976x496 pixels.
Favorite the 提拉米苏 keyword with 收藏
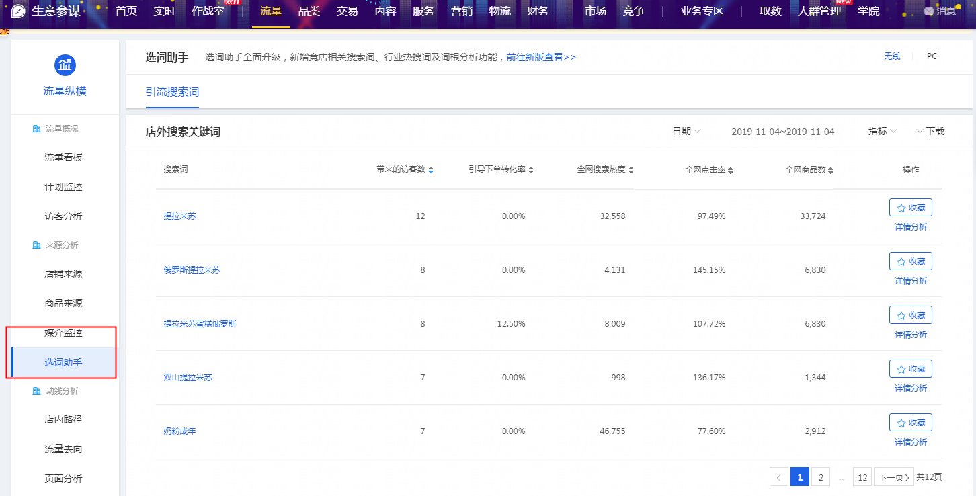910,208
